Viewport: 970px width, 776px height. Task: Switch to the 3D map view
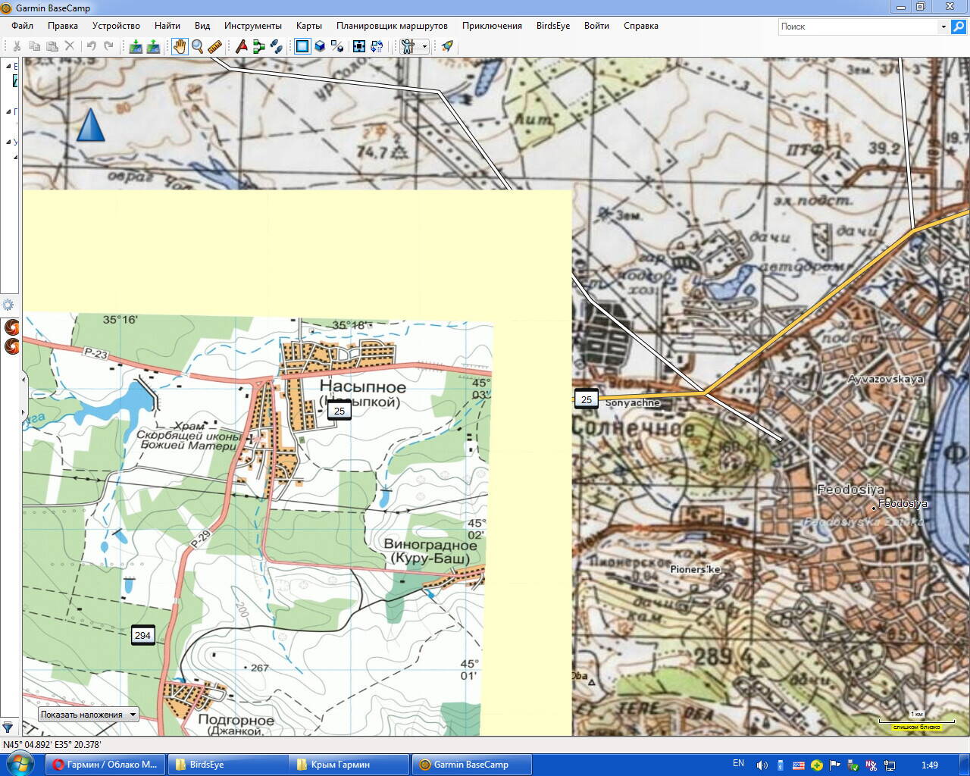click(320, 46)
